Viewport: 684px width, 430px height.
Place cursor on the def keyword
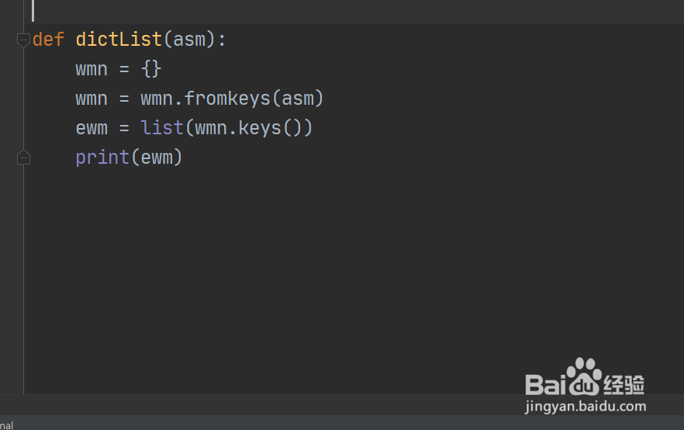point(48,40)
